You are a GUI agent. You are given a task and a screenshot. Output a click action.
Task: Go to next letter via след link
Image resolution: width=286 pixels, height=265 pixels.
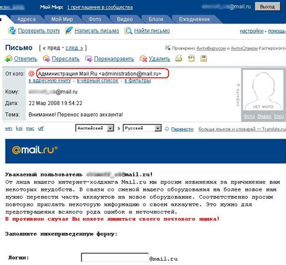click(x=74, y=48)
